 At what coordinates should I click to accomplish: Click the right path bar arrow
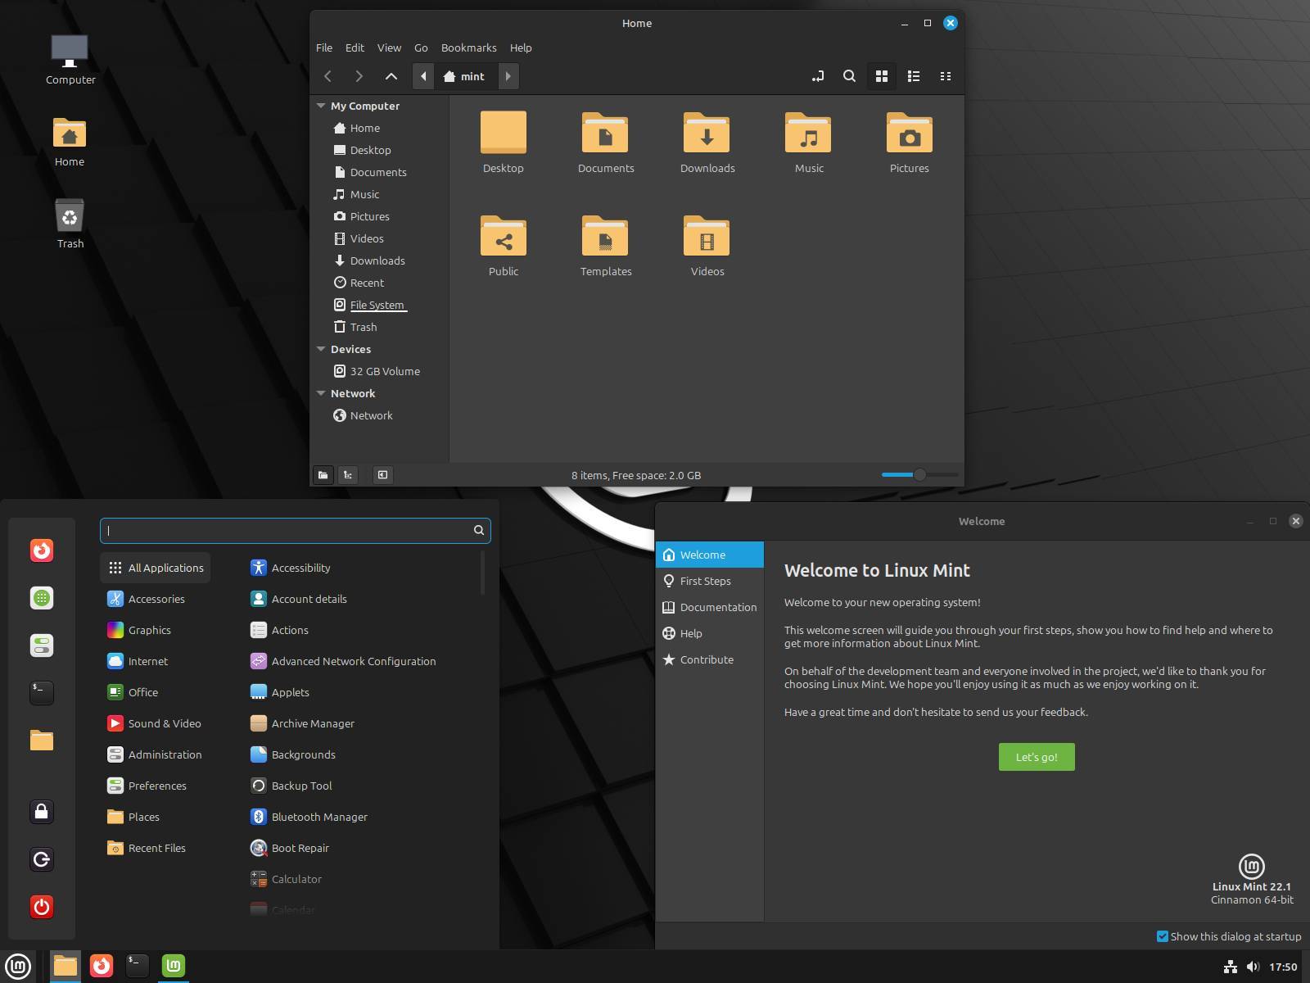click(x=508, y=76)
